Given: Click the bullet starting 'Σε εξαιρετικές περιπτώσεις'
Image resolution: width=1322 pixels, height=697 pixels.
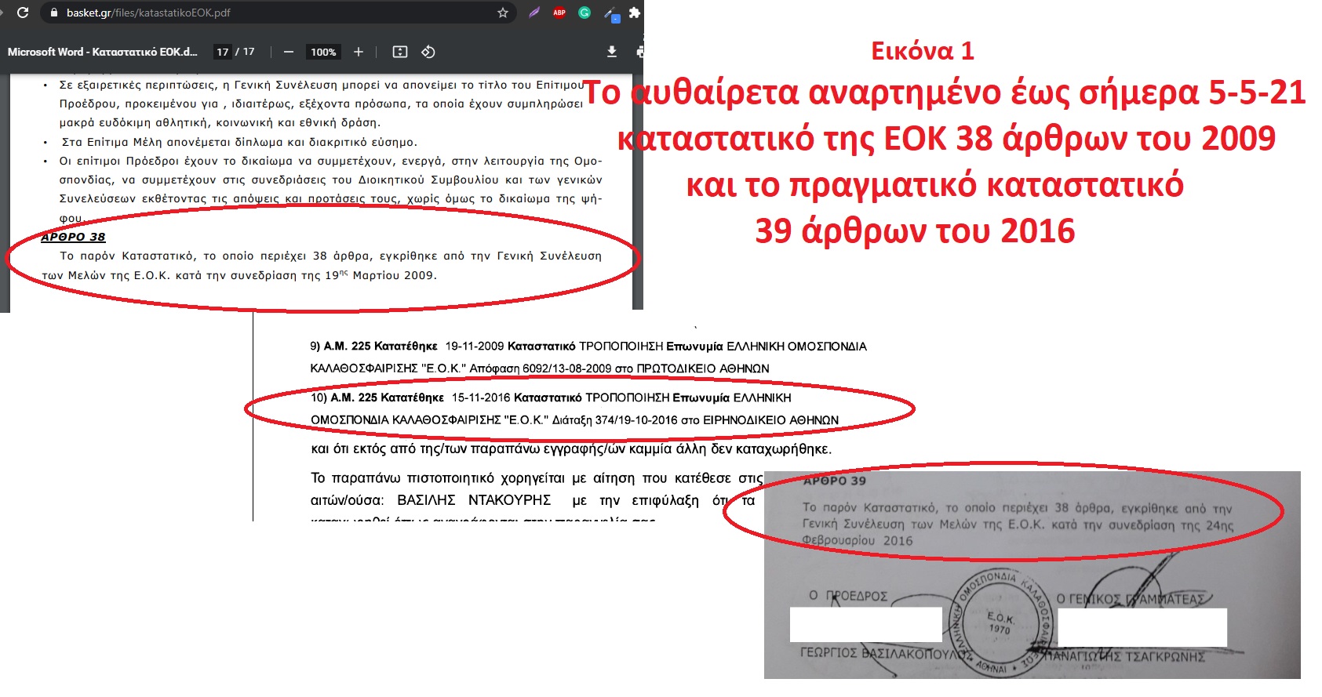Looking at the screenshot, I should 321,103.
